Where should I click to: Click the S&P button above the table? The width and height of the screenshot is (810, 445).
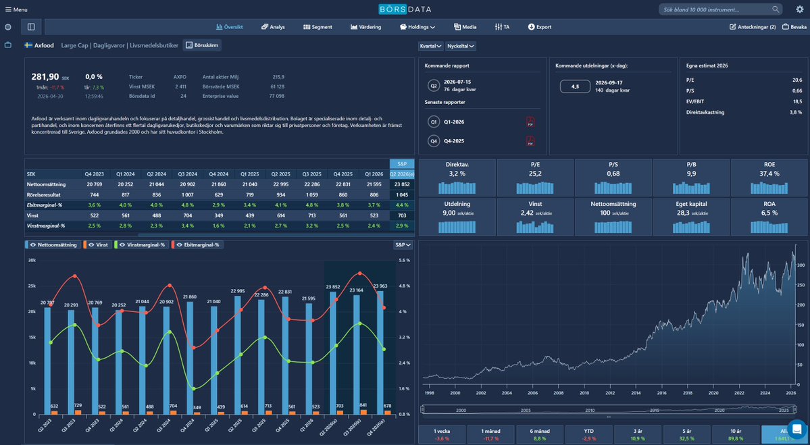click(402, 163)
